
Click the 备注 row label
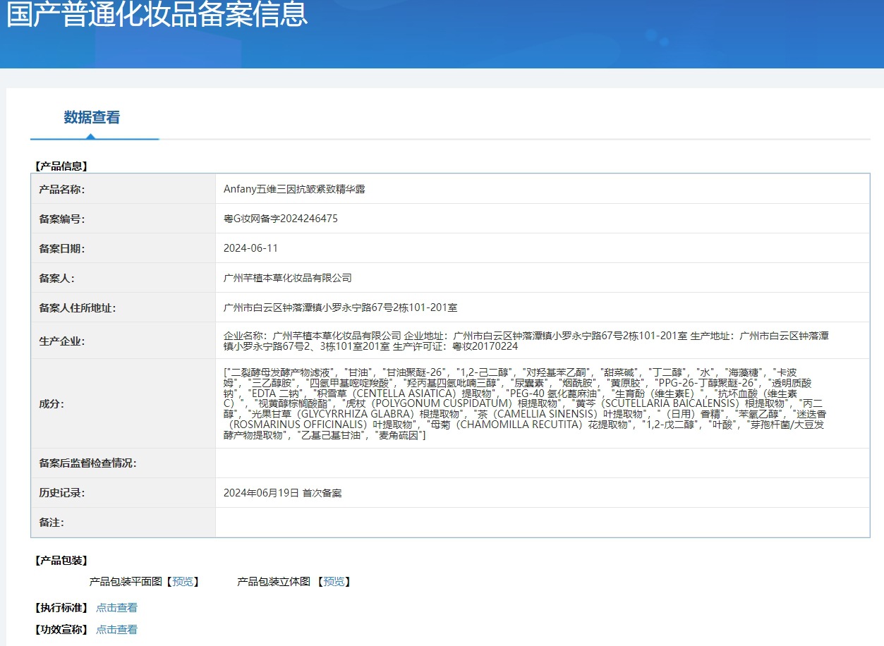tap(52, 523)
